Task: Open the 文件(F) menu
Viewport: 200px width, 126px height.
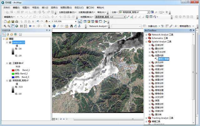Action: tap(7, 7)
